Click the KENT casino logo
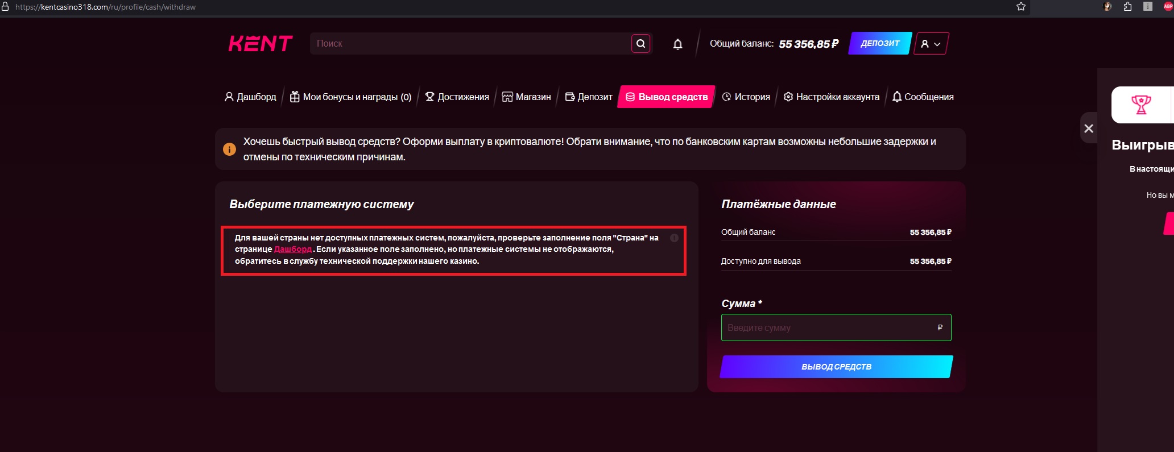 tap(261, 43)
